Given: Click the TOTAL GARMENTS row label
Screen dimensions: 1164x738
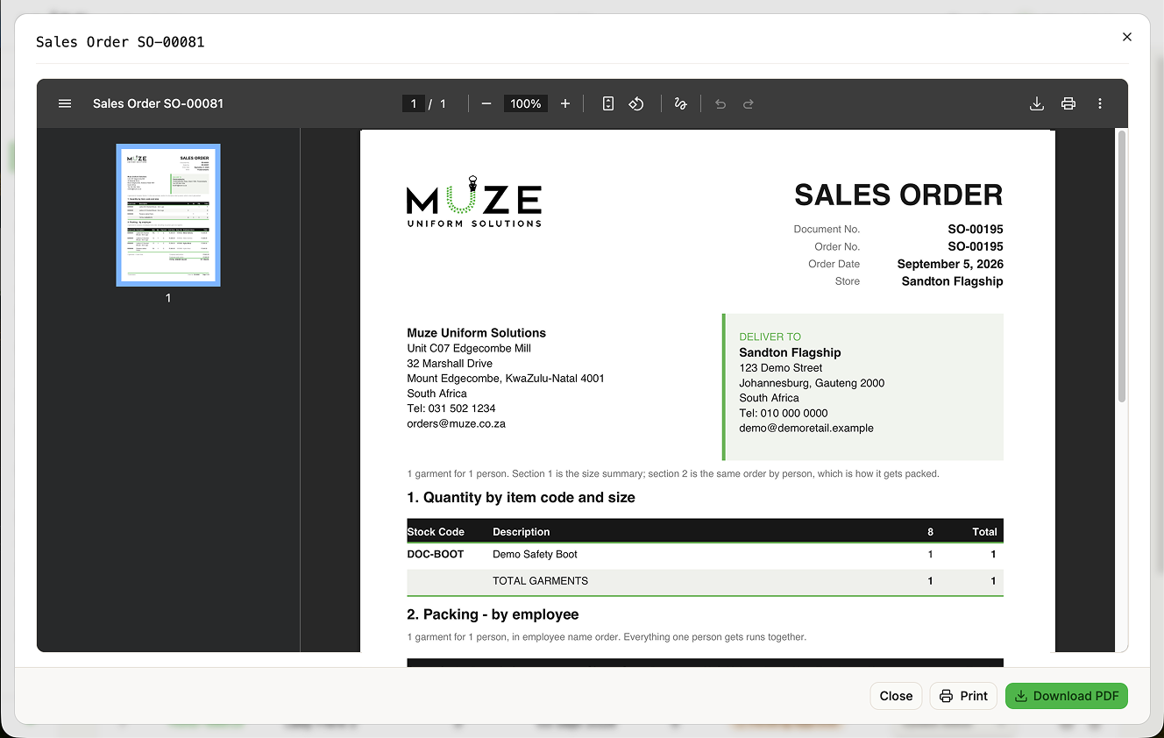Looking at the screenshot, I should 540,581.
